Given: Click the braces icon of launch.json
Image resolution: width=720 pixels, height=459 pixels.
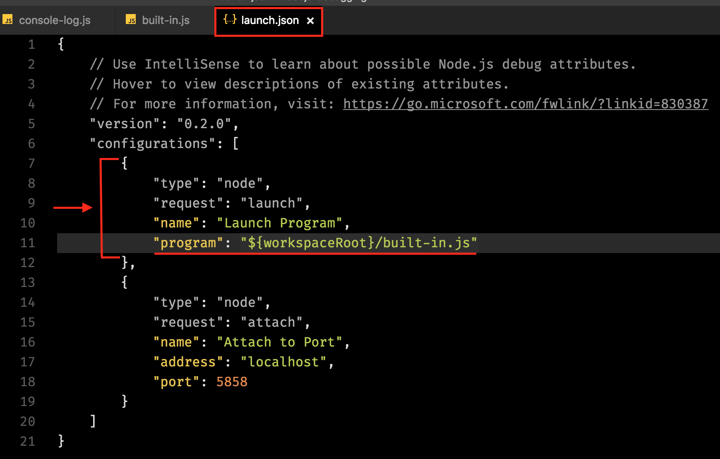Looking at the screenshot, I should (x=230, y=19).
